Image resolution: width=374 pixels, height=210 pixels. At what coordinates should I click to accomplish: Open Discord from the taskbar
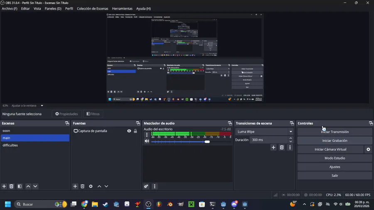point(234,204)
